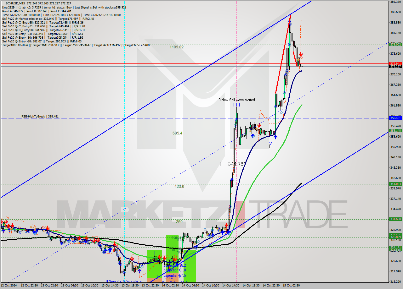Click the 250 Fibonacci level label
The image size is (403, 289).
(x=179, y=221)
